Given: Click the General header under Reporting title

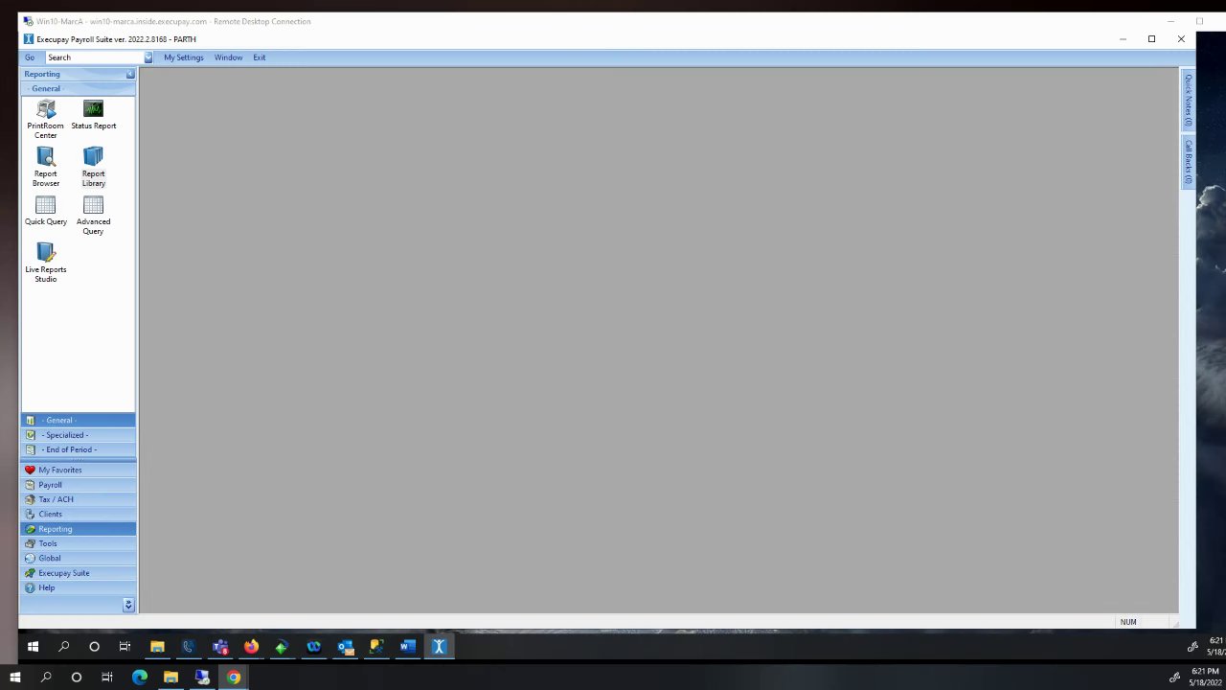Looking at the screenshot, I should click(78, 88).
